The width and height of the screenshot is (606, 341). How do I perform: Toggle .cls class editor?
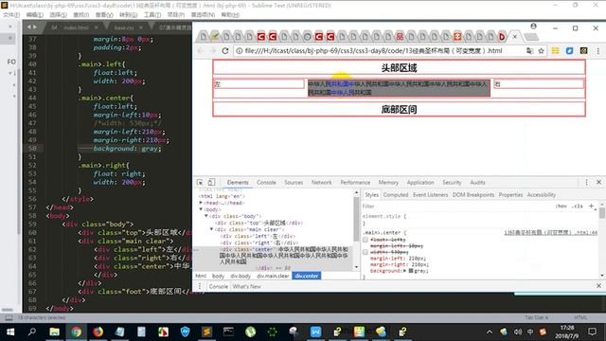pos(578,206)
